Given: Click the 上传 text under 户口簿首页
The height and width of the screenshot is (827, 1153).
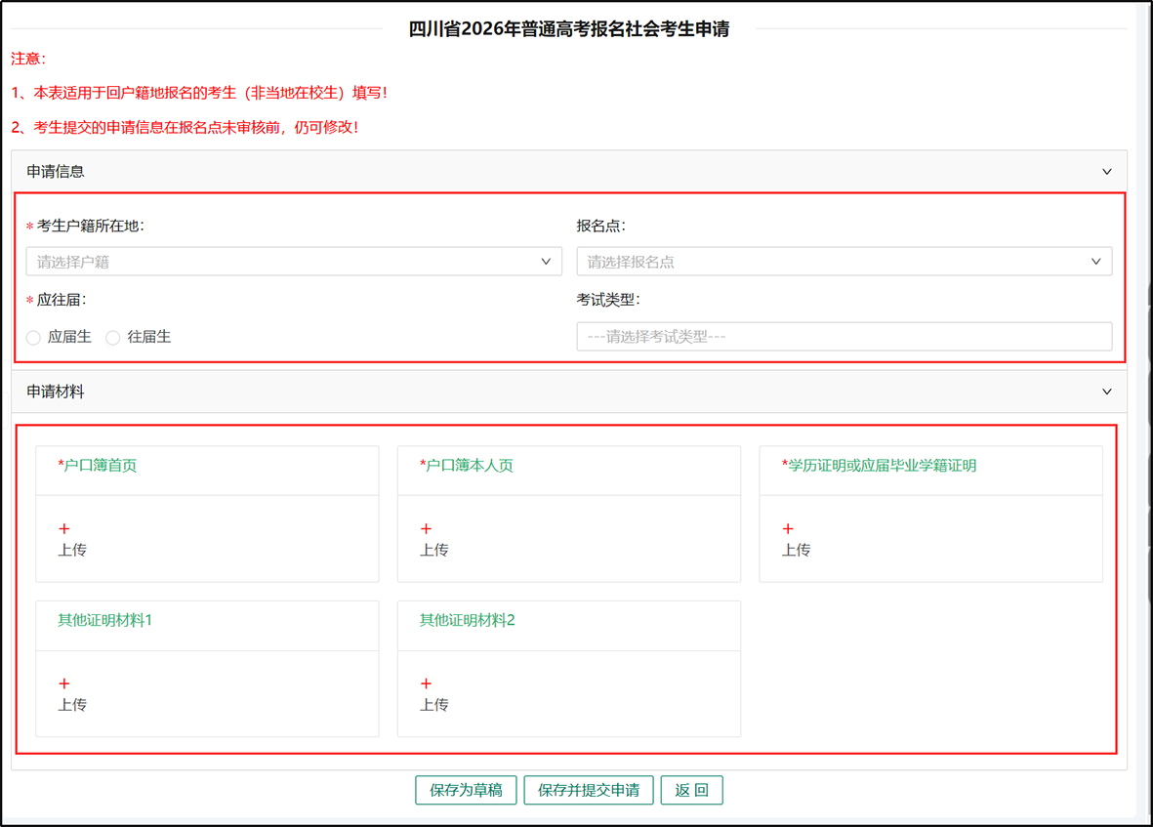Looking at the screenshot, I should coord(72,550).
